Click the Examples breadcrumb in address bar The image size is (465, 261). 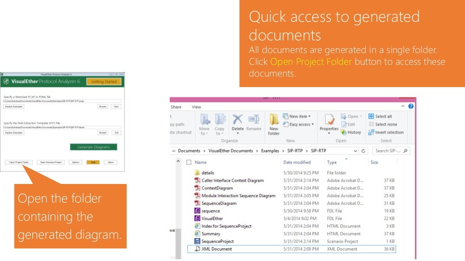point(270,151)
